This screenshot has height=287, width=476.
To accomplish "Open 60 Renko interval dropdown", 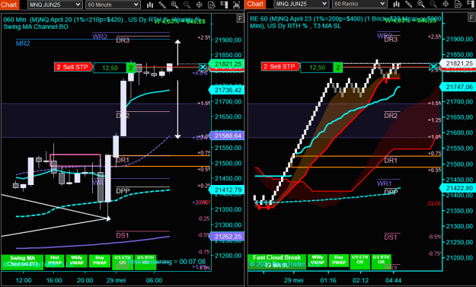I will point(359,4).
